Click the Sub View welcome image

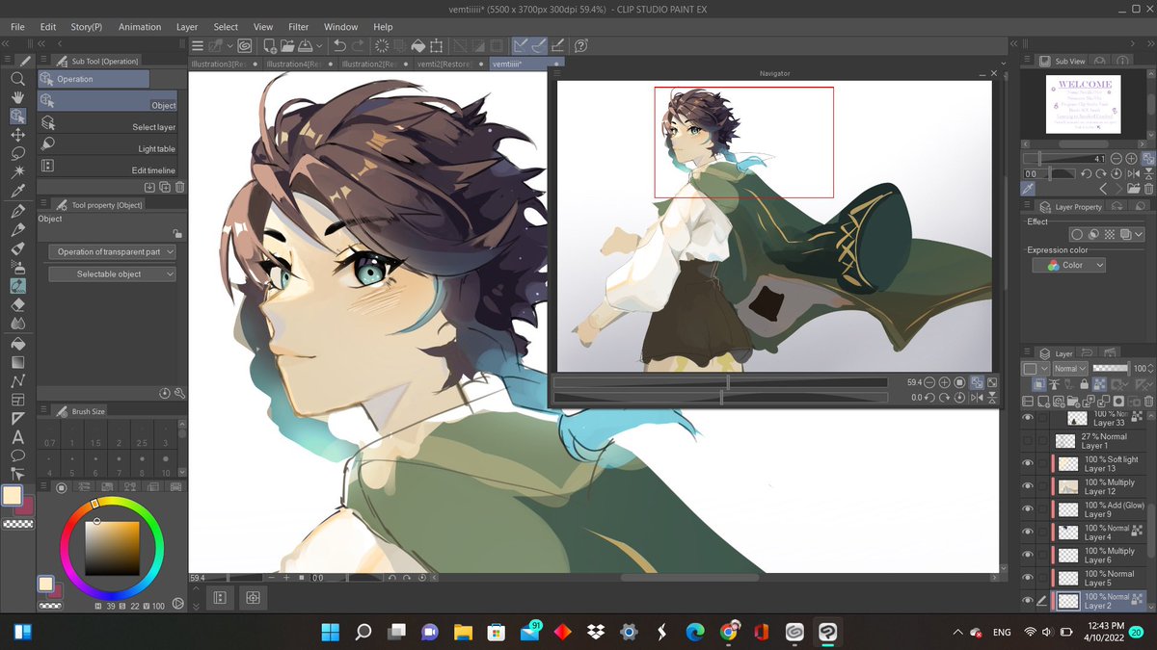(1083, 104)
